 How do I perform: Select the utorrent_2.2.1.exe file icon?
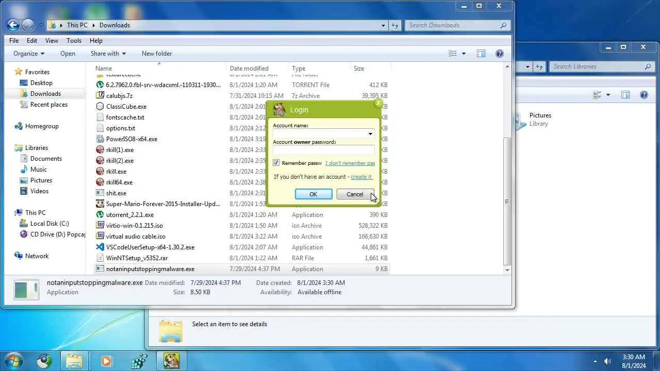pyautogui.click(x=100, y=215)
